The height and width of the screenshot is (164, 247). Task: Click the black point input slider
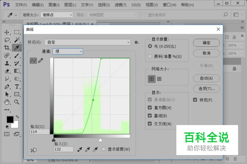[x=54, y=140]
